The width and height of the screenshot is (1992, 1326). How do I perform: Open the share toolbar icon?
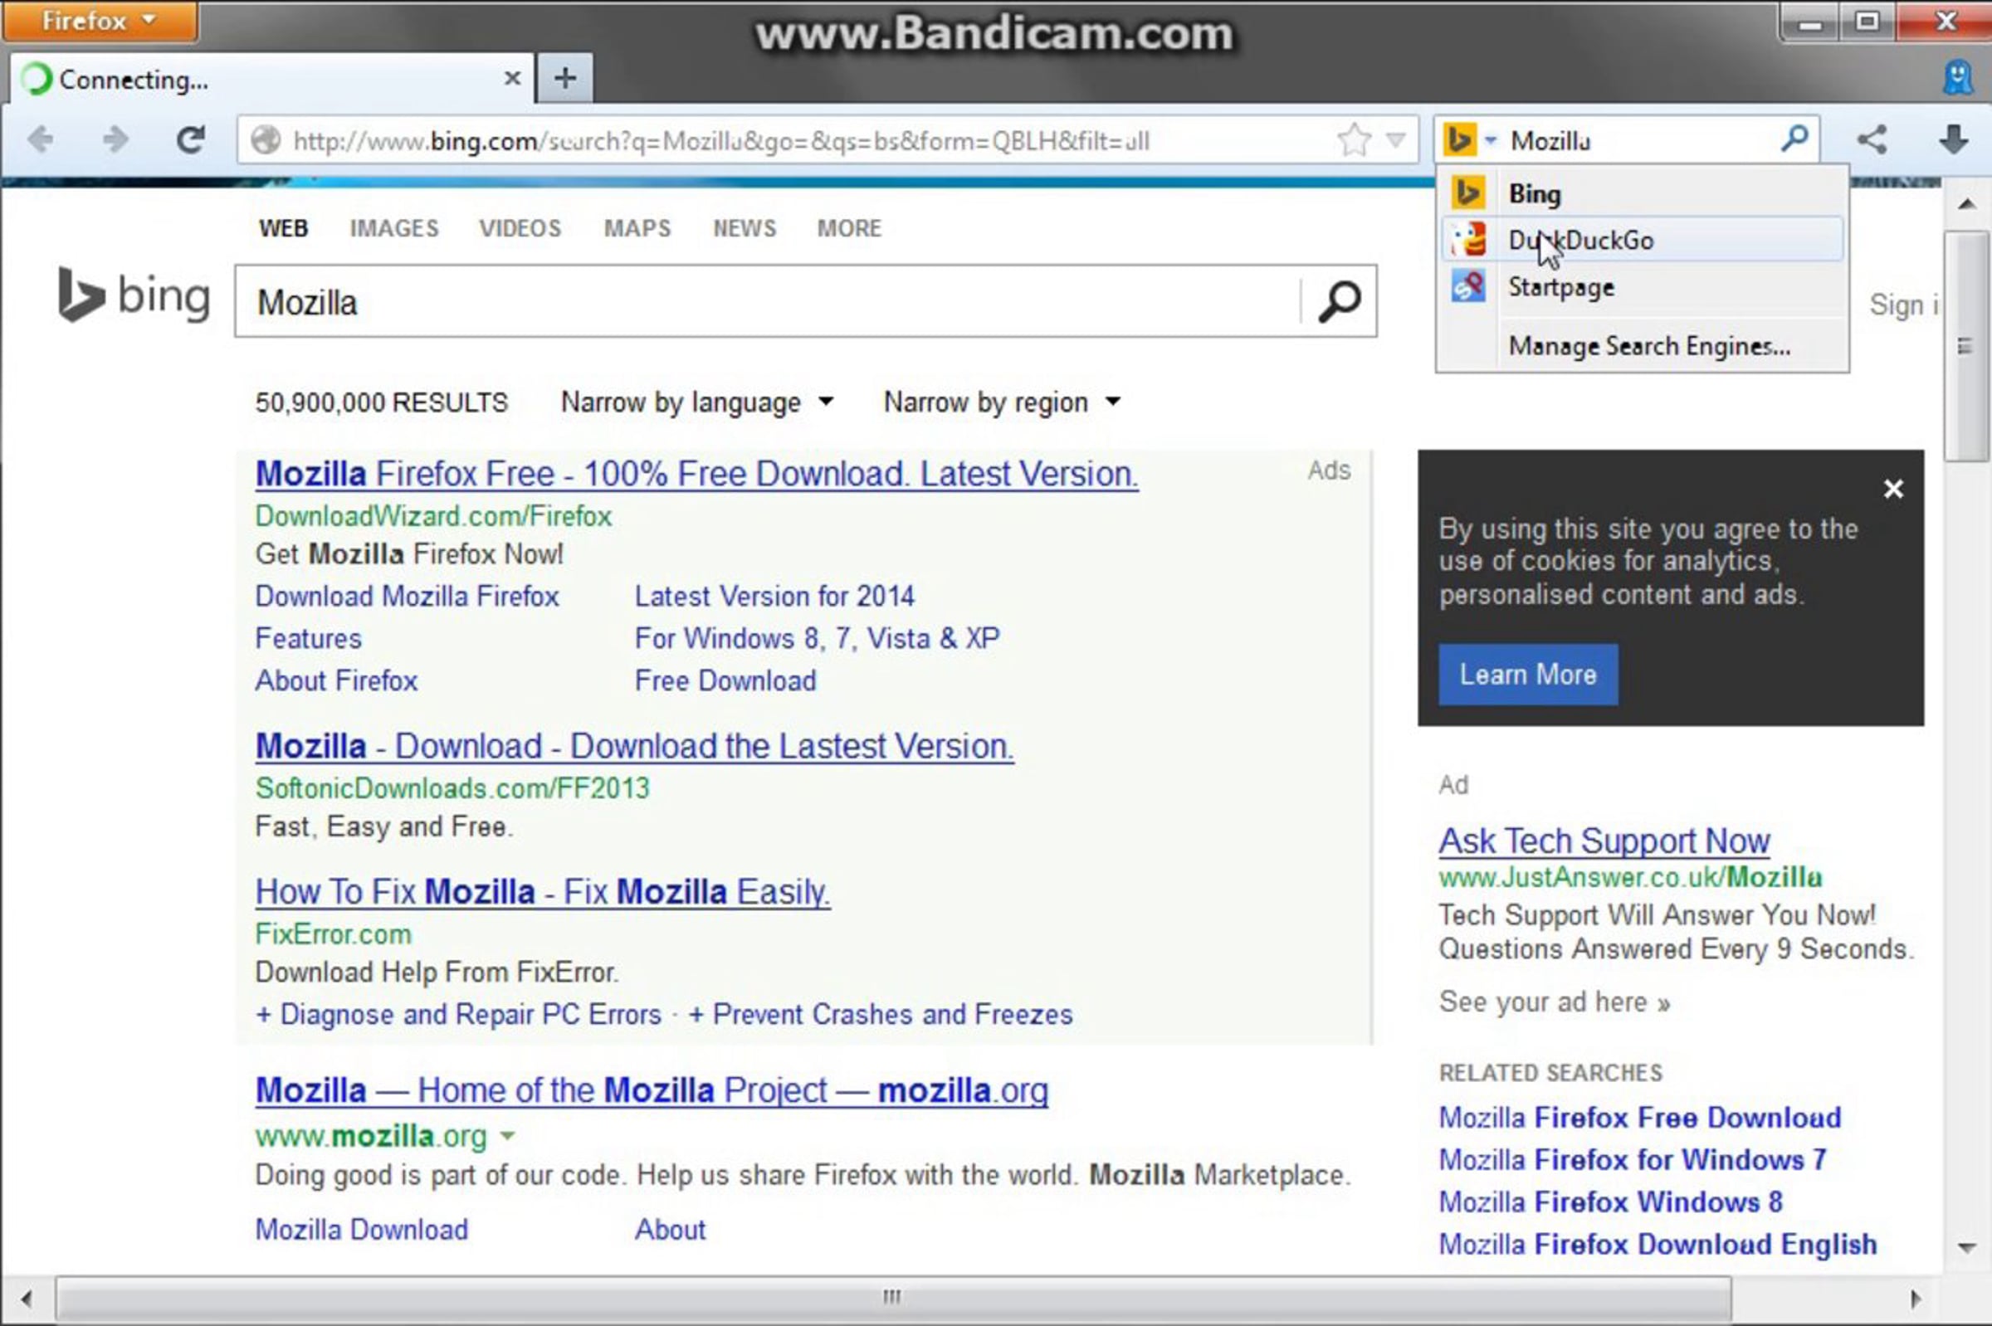(1872, 139)
